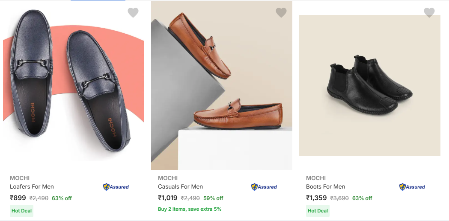Open the Casuals For Men product link
The image size is (449, 221).
click(x=180, y=187)
